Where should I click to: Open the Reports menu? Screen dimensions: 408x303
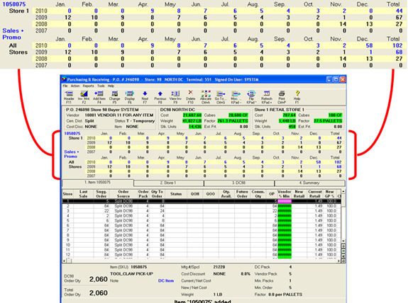(89, 86)
